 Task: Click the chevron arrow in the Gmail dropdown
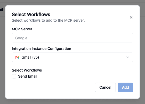[x=128, y=57]
